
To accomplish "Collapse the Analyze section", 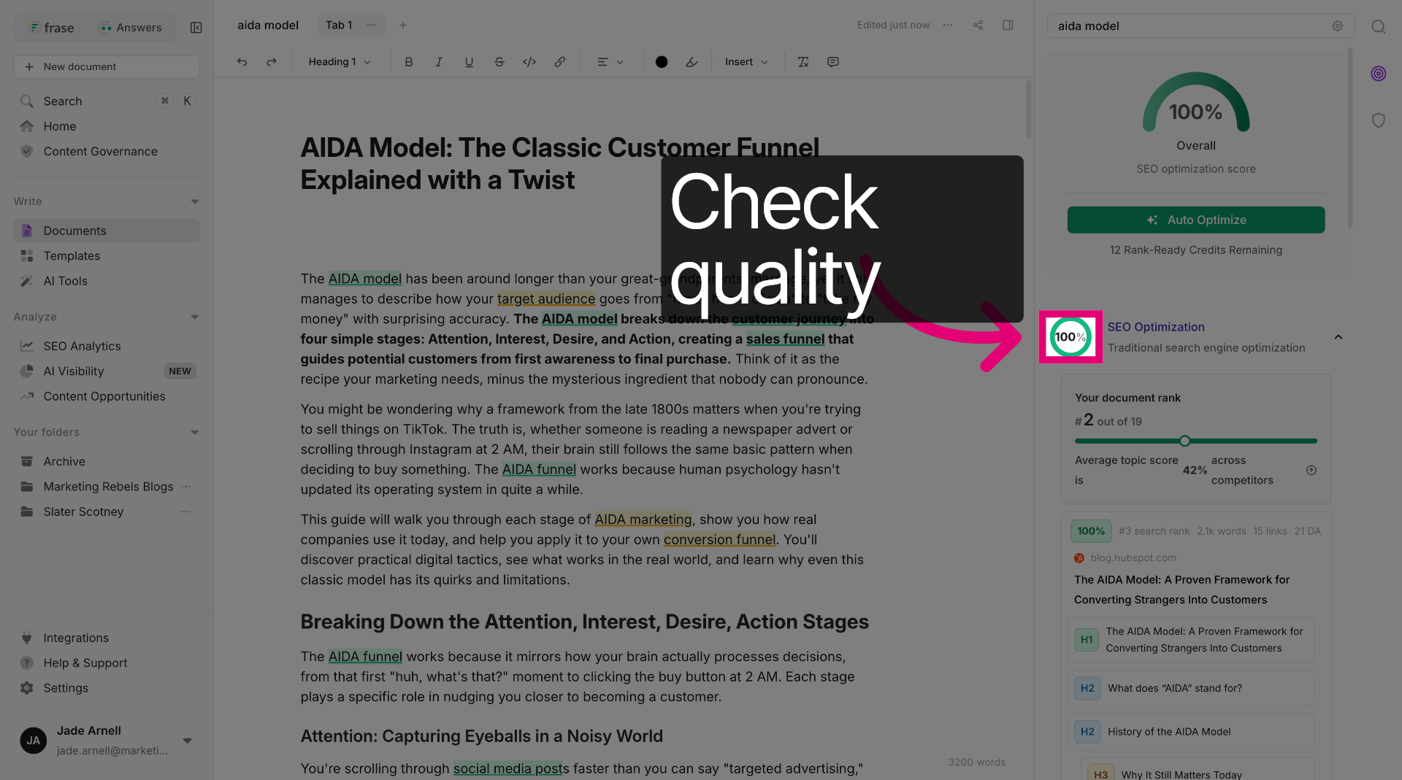I will [195, 317].
